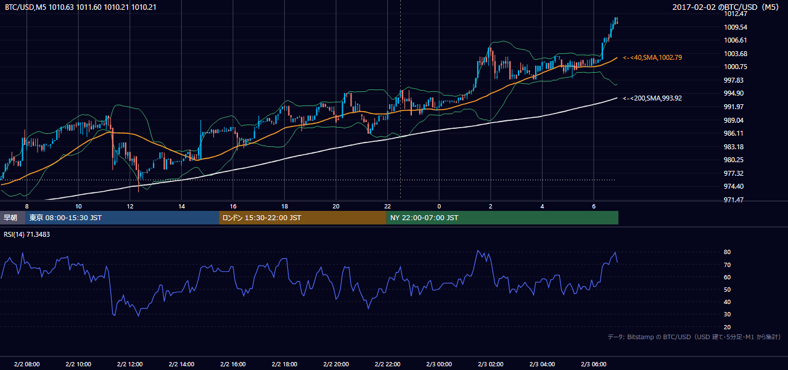
Task: Click hour tick 16 under the price chart
Action: [233, 206]
